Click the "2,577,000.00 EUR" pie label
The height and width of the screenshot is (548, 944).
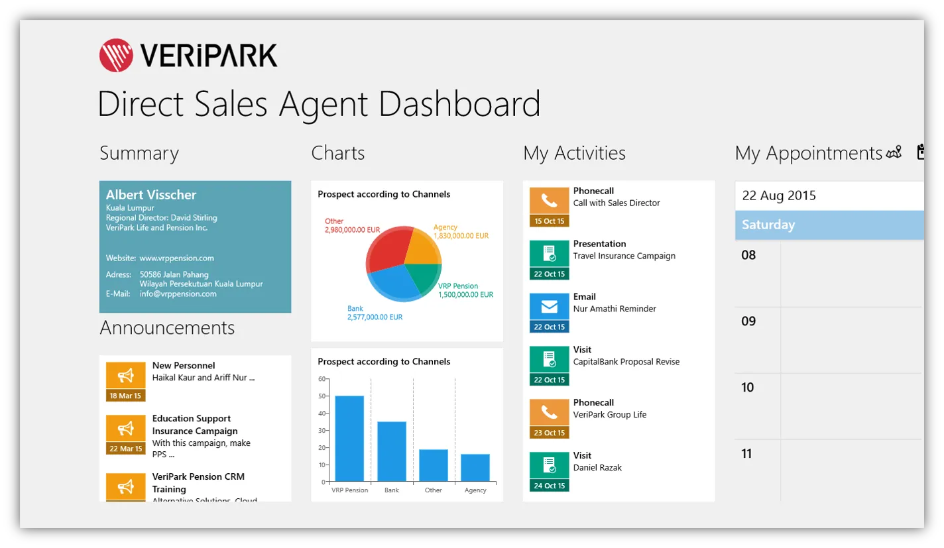click(375, 317)
